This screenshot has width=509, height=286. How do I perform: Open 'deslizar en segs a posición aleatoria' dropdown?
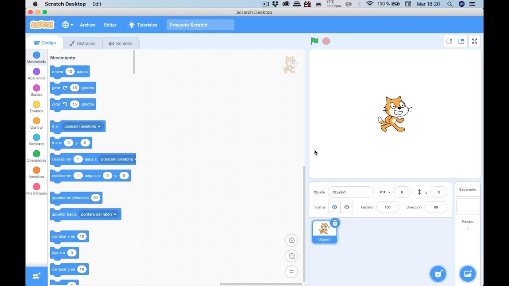117,159
